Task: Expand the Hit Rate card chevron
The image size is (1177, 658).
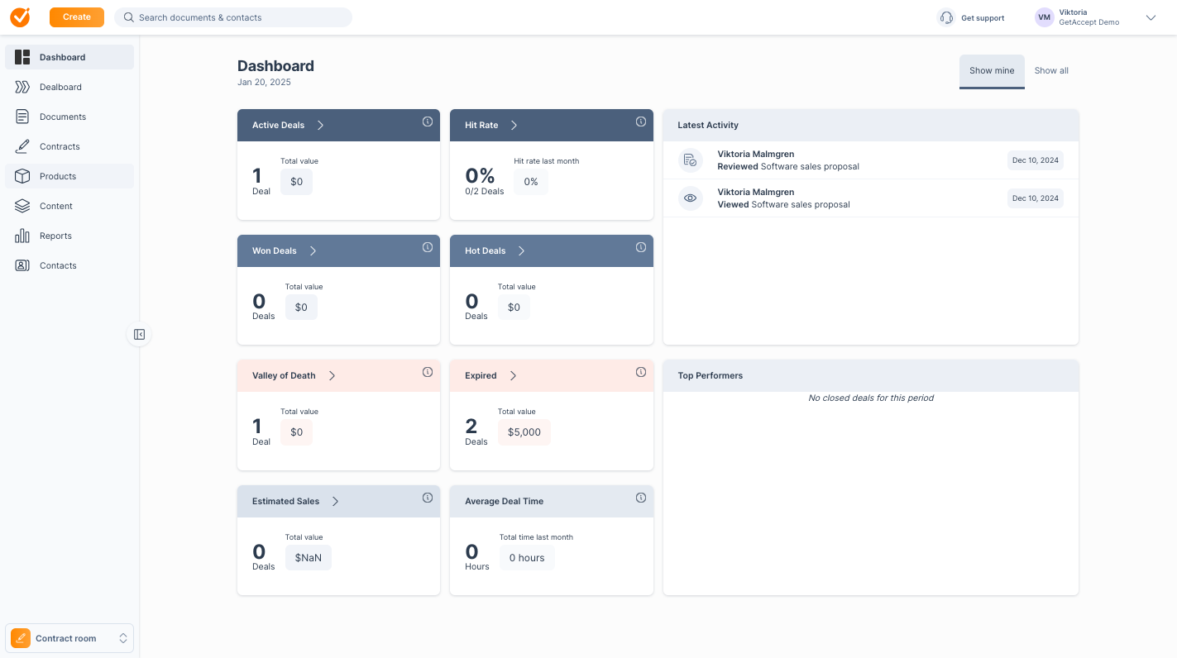Action: 514,126
